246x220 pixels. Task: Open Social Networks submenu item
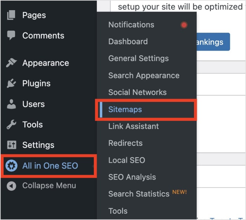pos(137,92)
